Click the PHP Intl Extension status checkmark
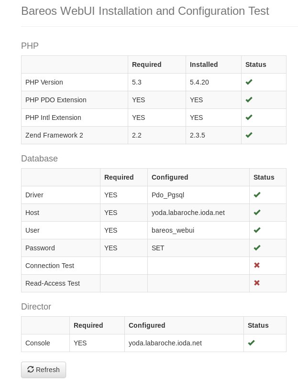The width and height of the screenshot is (298, 386). 249,118
